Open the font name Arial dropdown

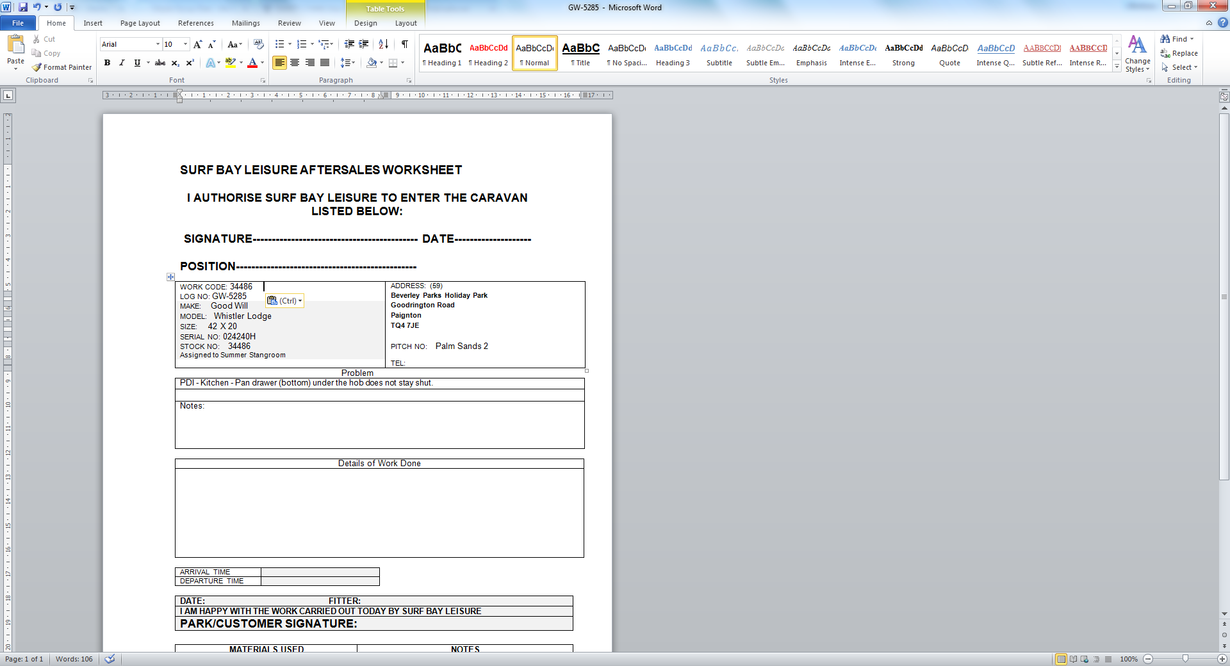click(x=158, y=44)
